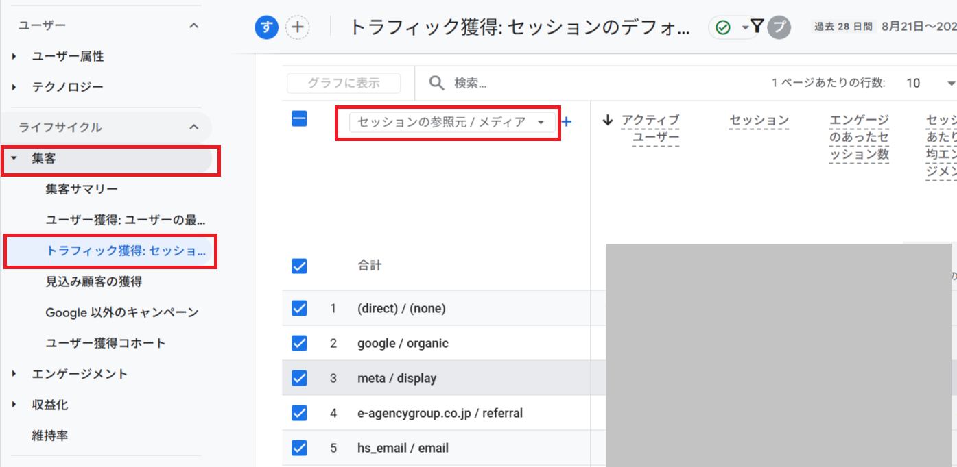This screenshot has width=957, height=467.
Task: Select トラフィック獲得: セッショ... report
Action: coord(126,251)
